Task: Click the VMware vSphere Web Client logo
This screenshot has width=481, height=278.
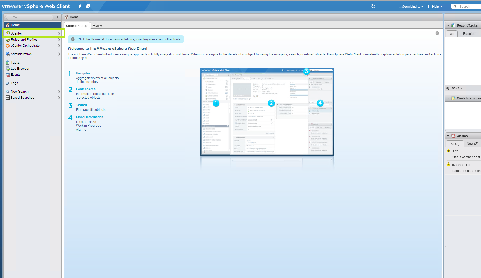Action: (x=36, y=6)
